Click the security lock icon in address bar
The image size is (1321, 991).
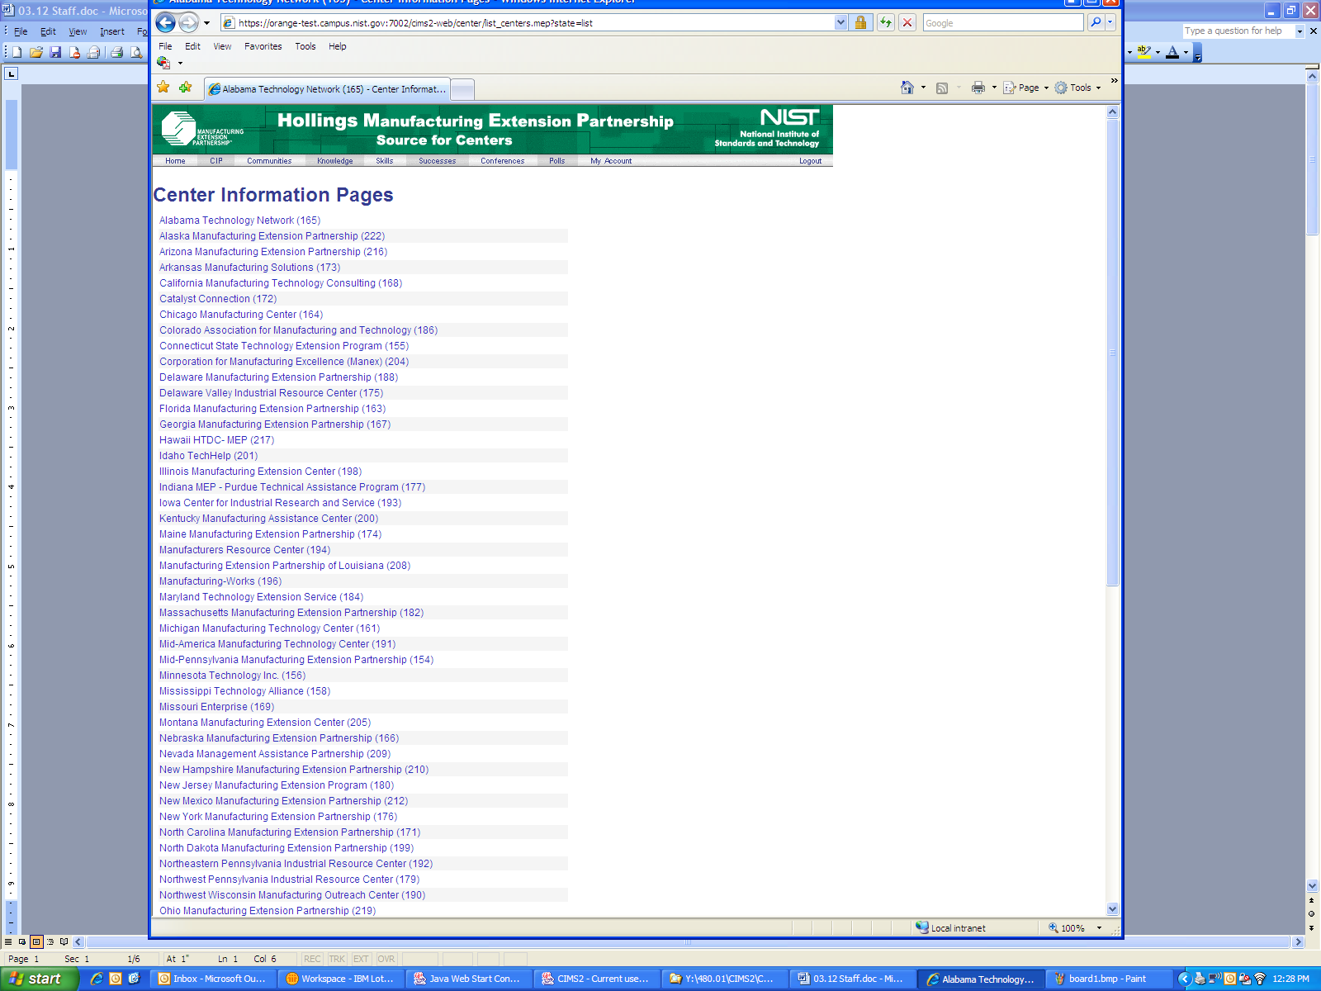click(860, 23)
